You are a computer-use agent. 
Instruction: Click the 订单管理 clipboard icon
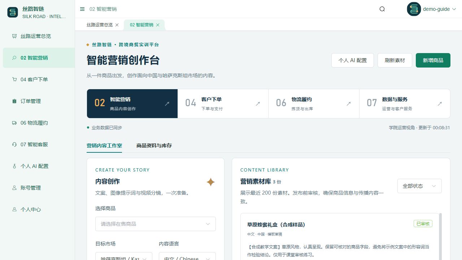tap(14, 101)
